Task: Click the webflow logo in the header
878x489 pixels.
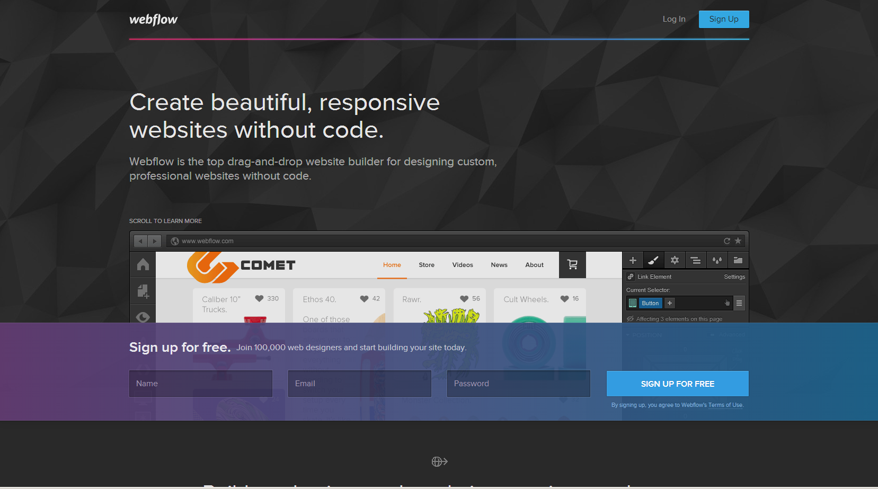Action: click(153, 20)
